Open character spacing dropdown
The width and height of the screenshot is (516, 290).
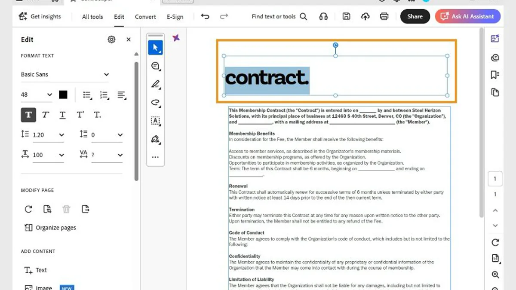point(107,155)
